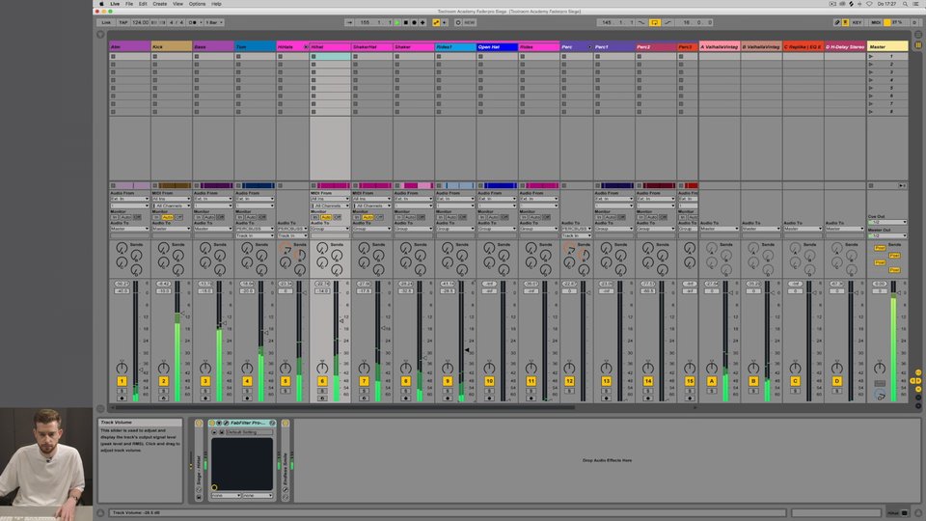This screenshot has width=926, height=521.
Task: Toggle the MIDI arrangement overdub plus button
Action: click(x=422, y=22)
